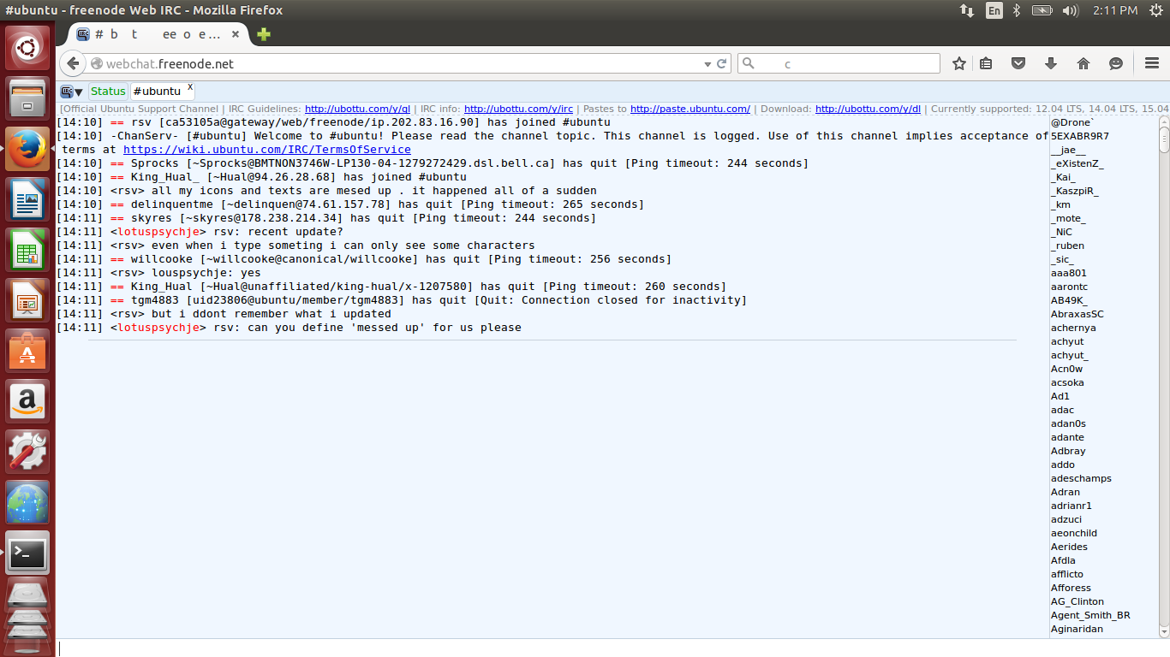Click the webchat.freenode.net address bar
Screen dimensions: 1170x657
tap(396, 64)
